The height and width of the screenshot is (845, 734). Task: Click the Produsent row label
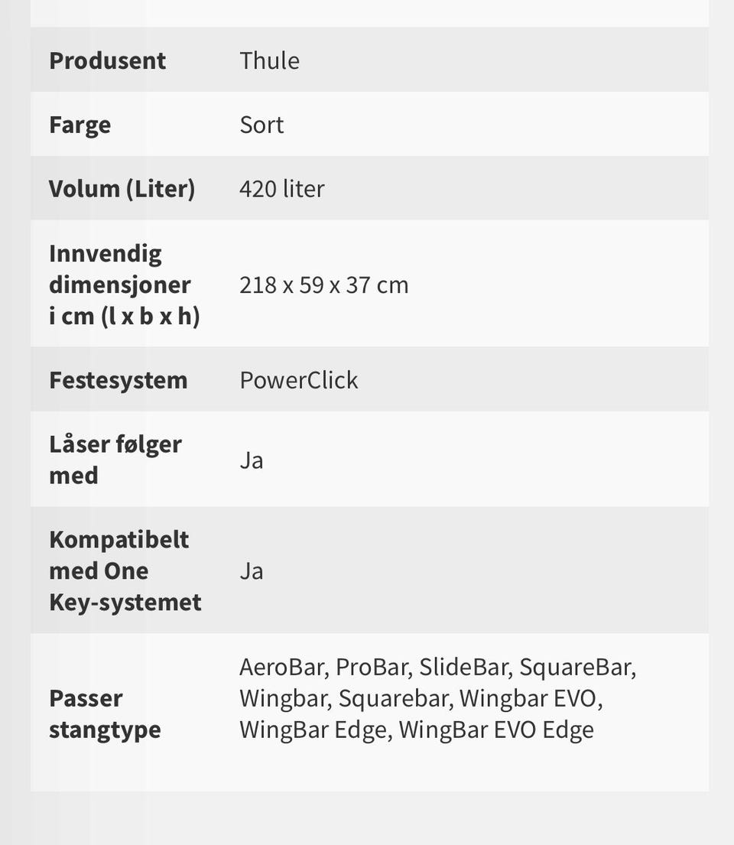107,60
